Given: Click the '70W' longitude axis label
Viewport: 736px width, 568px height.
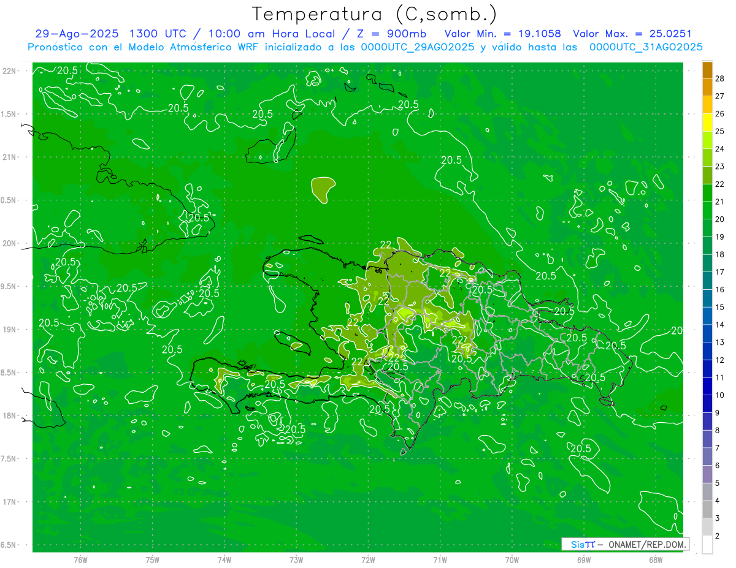Looking at the screenshot, I should click(512, 559).
